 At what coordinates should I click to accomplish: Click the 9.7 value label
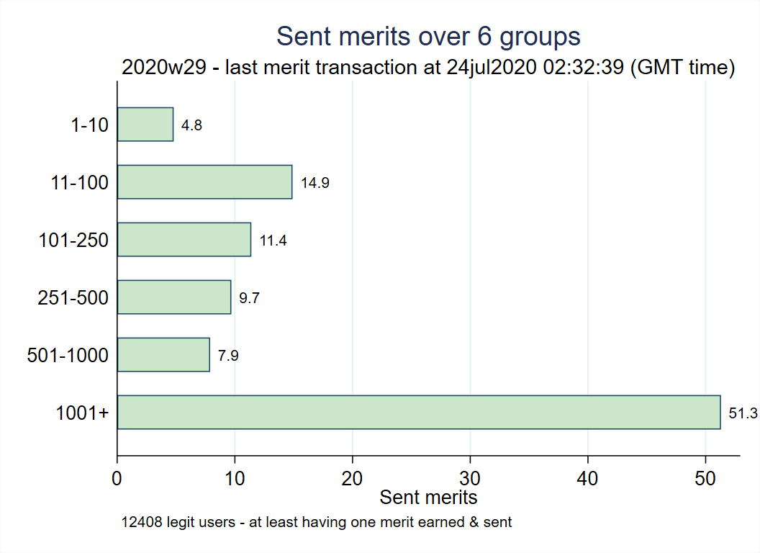tap(249, 298)
